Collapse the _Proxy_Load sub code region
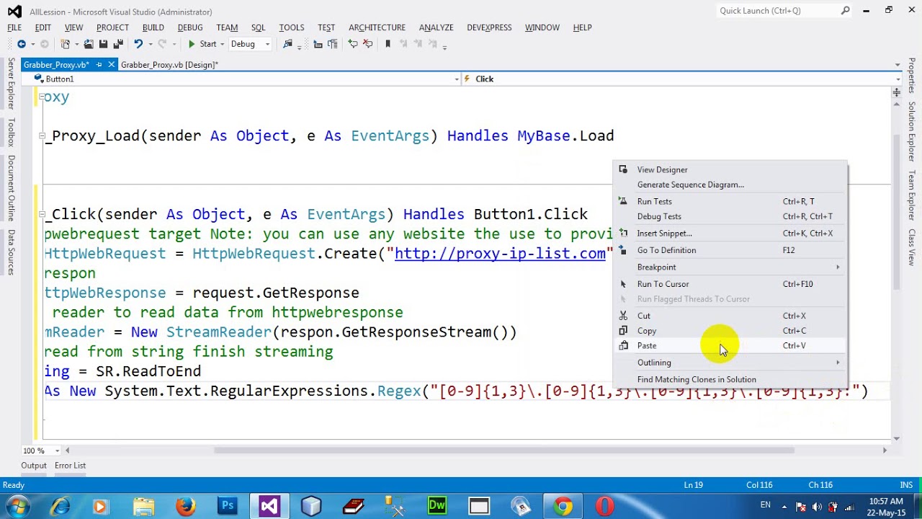The image size is (922, 519). point(42,136)
